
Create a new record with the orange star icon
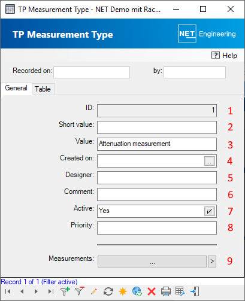click(123, 291)
